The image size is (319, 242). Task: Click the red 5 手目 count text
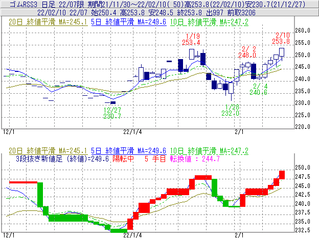[155, 158]
